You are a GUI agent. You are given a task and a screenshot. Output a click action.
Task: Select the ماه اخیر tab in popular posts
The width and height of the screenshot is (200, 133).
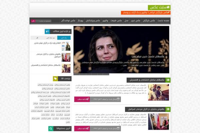click(64, 38)
